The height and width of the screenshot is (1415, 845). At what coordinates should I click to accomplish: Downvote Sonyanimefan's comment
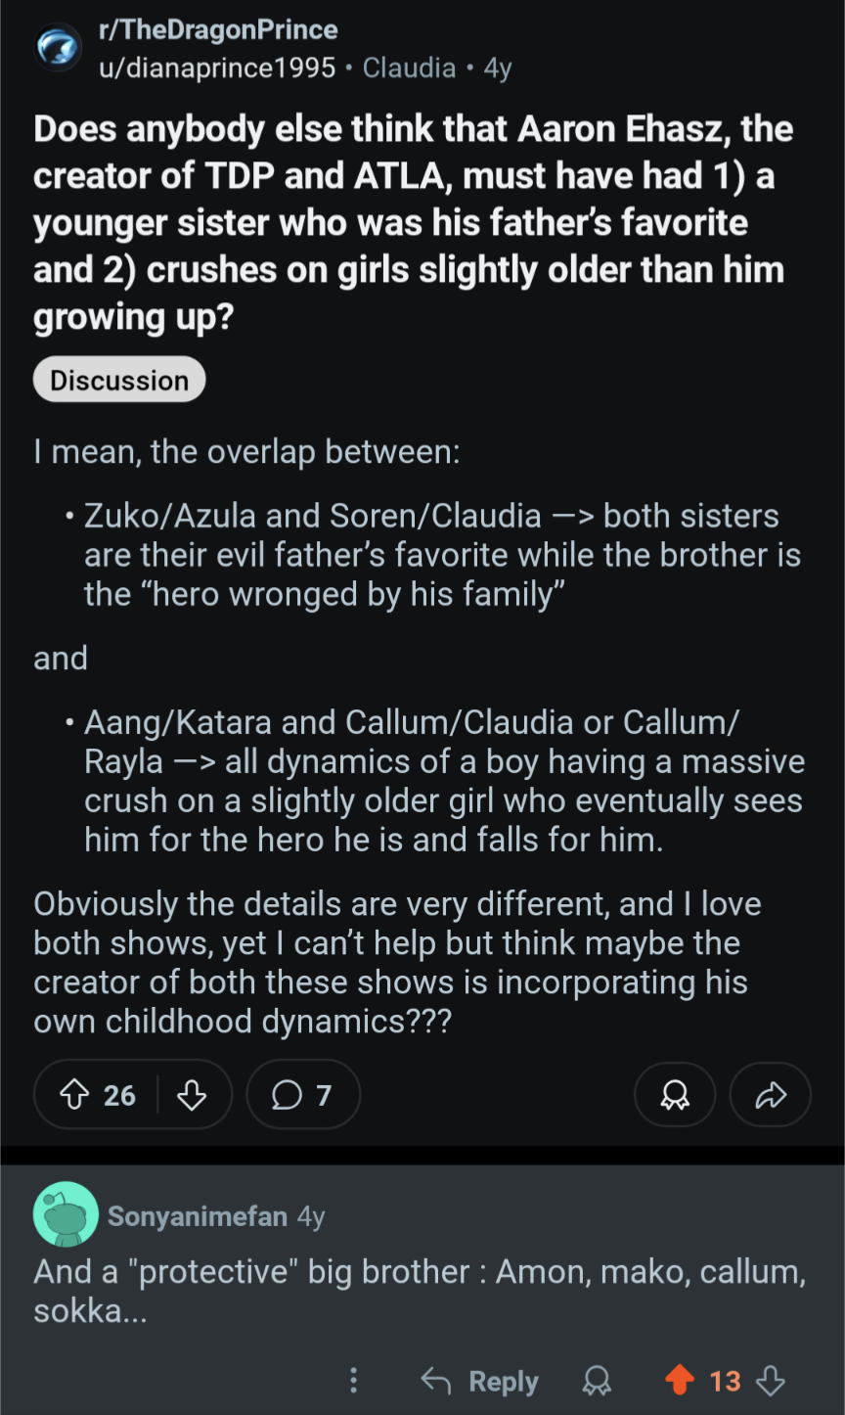point(772,1381)
